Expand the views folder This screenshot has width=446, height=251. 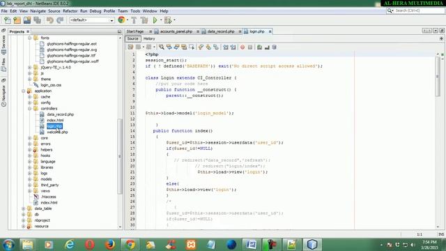29,191
